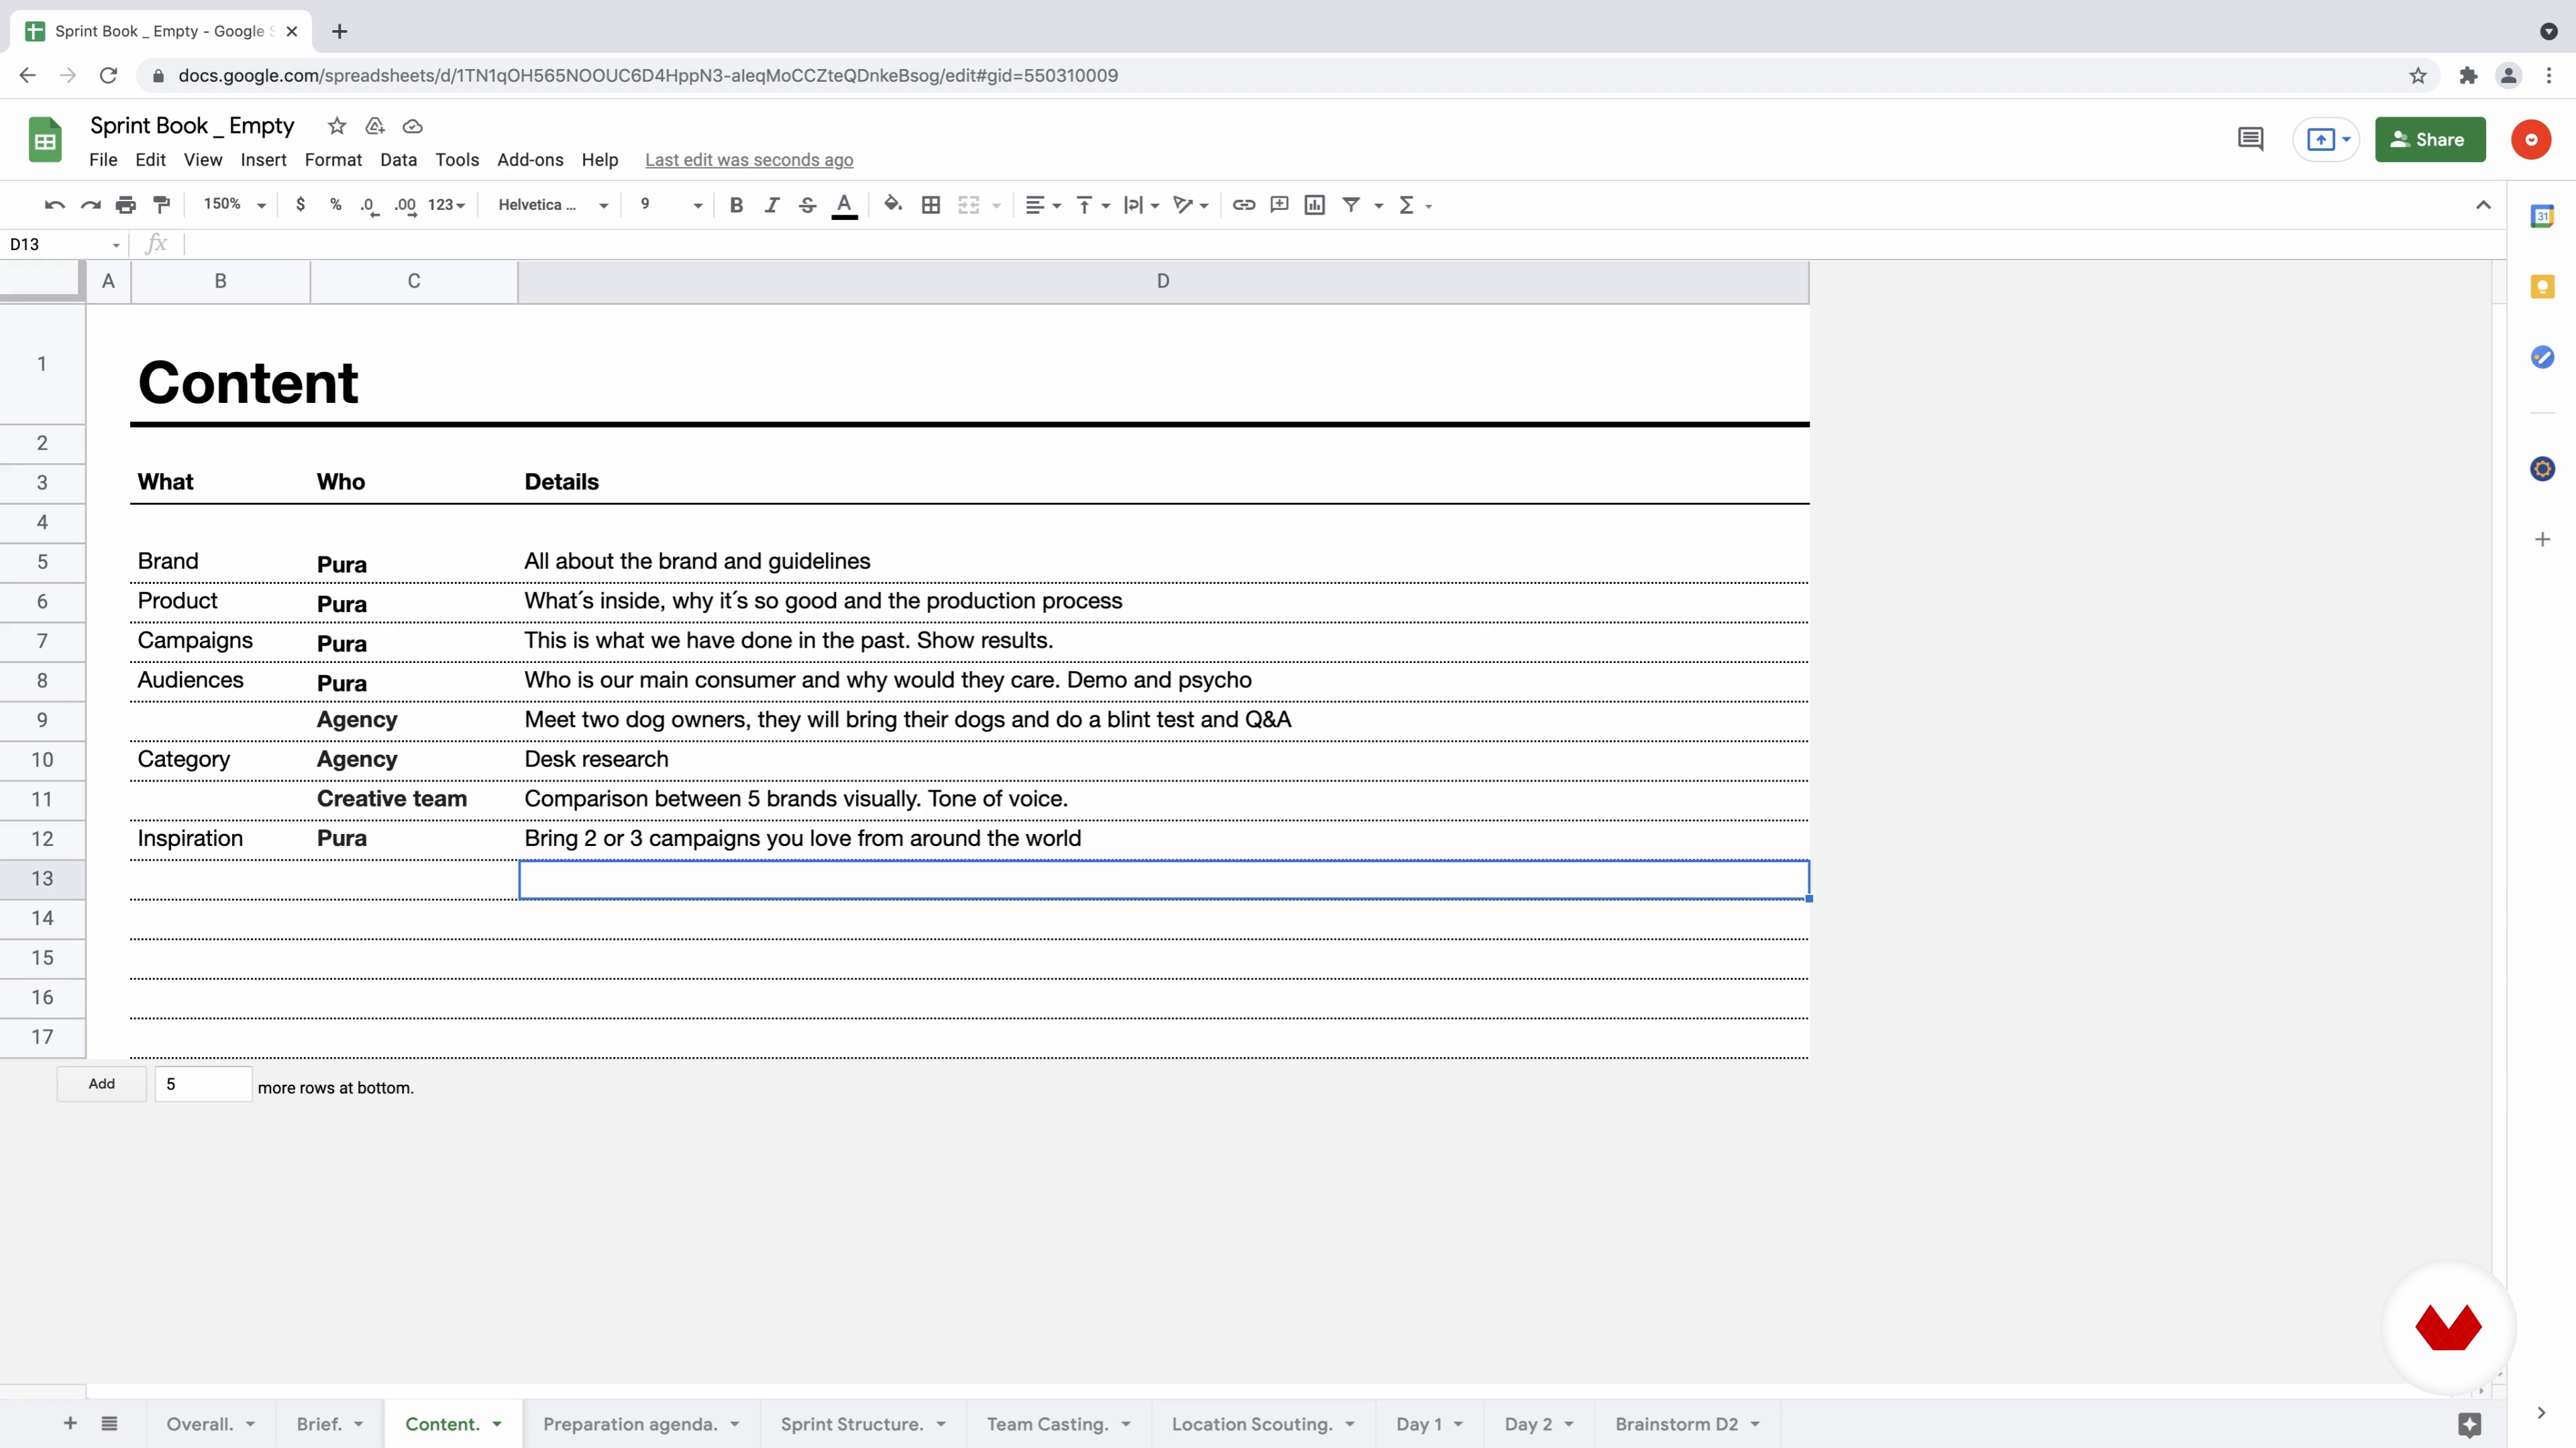
Task: Open Google Tasks side panel
Action: point(2542,357)
